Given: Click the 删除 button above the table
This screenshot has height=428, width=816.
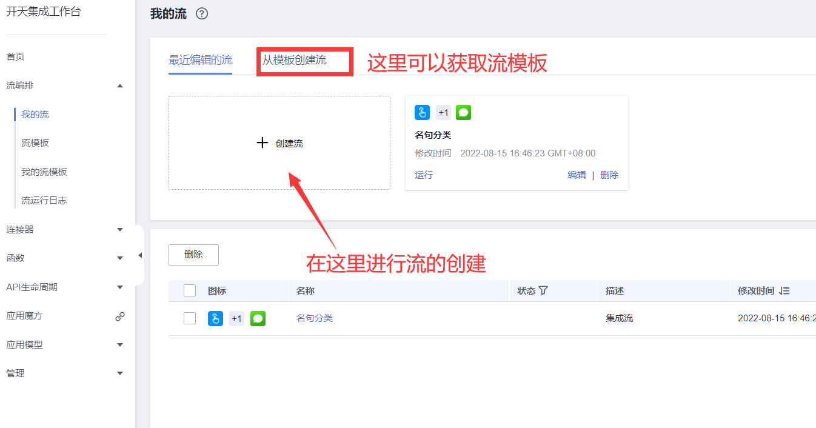Looking at the screenshot, I should 193,255.
